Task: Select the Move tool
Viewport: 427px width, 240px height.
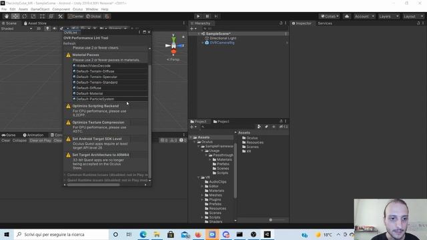Action: [15, 16]
